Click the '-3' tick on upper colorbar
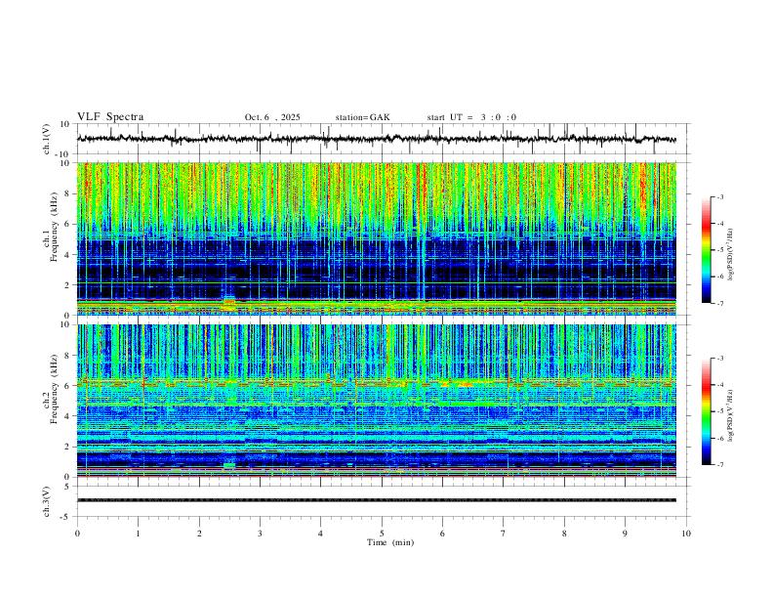Viewport: 773px width, 598px height. pyautogui.click(x=719, y=196)
